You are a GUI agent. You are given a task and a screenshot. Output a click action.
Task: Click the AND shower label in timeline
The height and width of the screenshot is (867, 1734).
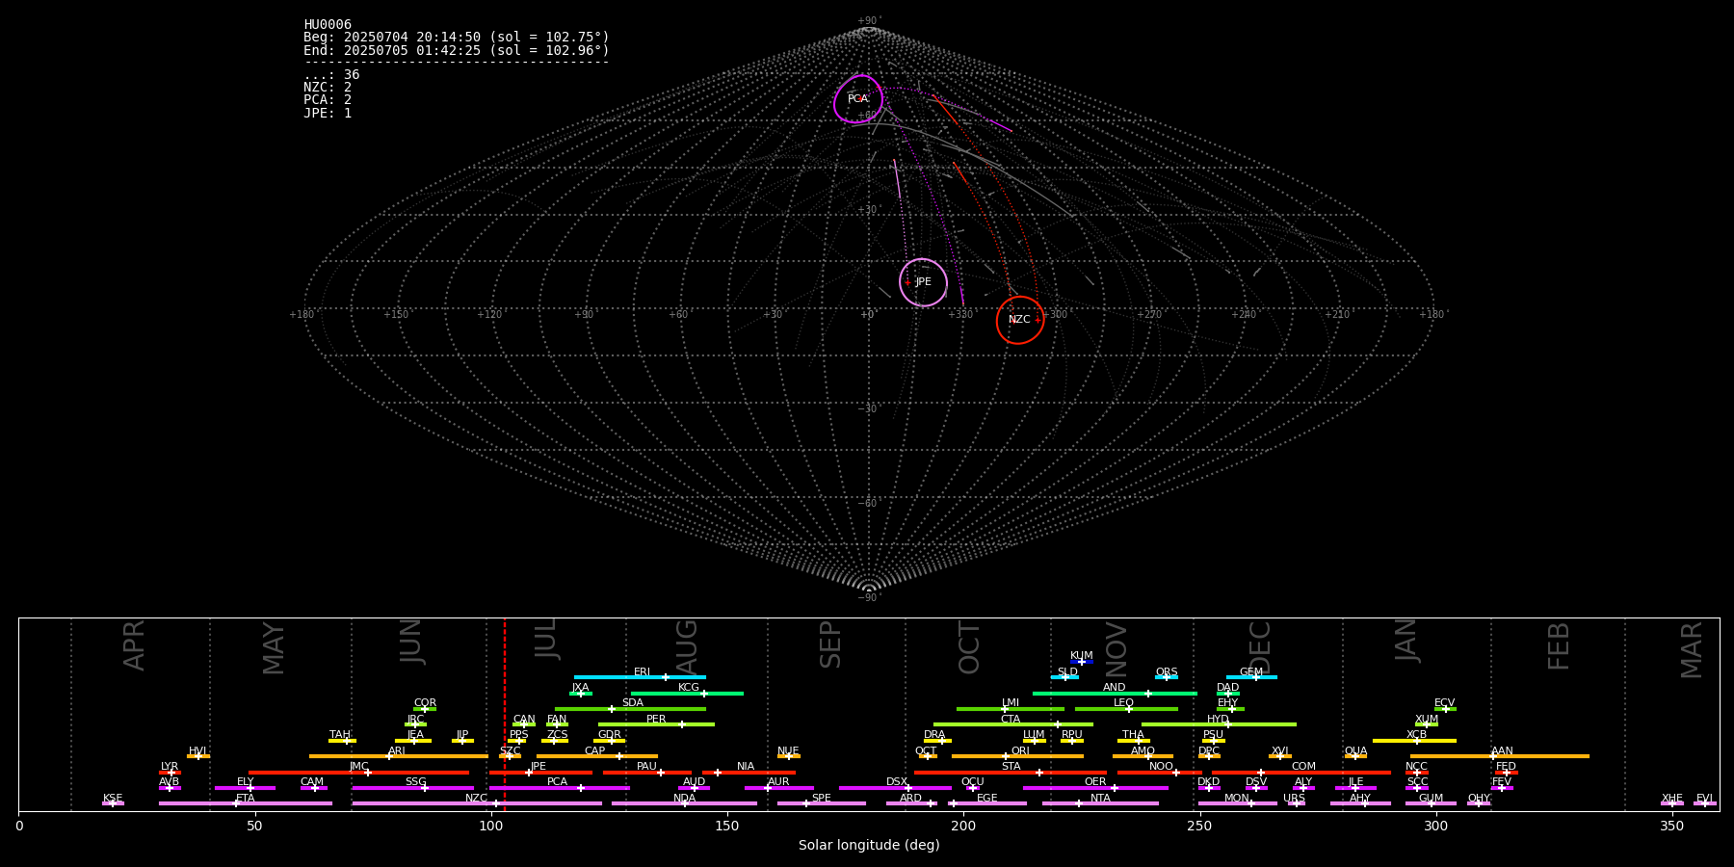click(x=1115, y=688)
